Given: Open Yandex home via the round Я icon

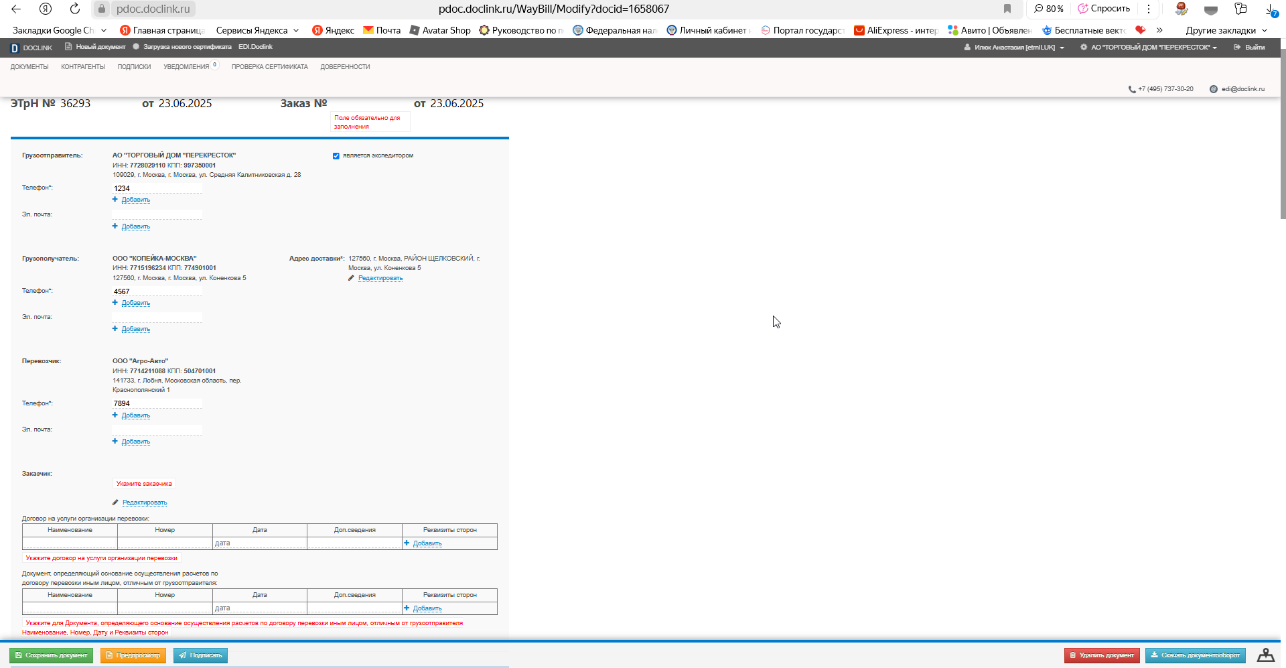Looking at the screenshot, I should 46,9.
